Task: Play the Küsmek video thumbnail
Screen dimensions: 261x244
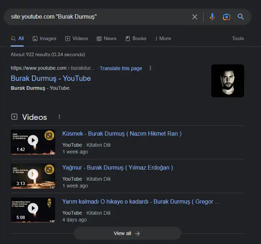Action: [33, 142]
